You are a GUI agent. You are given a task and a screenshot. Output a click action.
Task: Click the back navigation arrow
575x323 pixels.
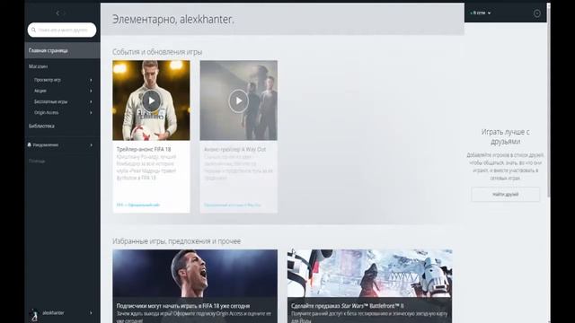(x=57, y=13)
